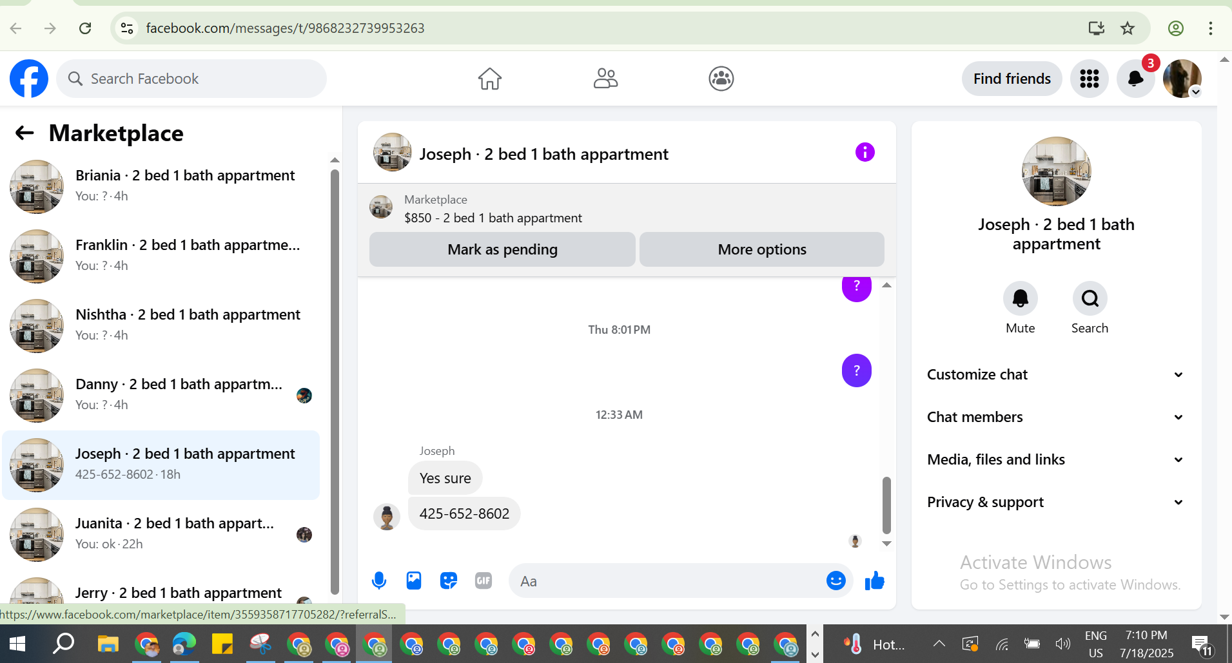The image size is (1232, 663).
Task: Click the 'Yes sure' message bubble
Action: (x=445, y=478)
